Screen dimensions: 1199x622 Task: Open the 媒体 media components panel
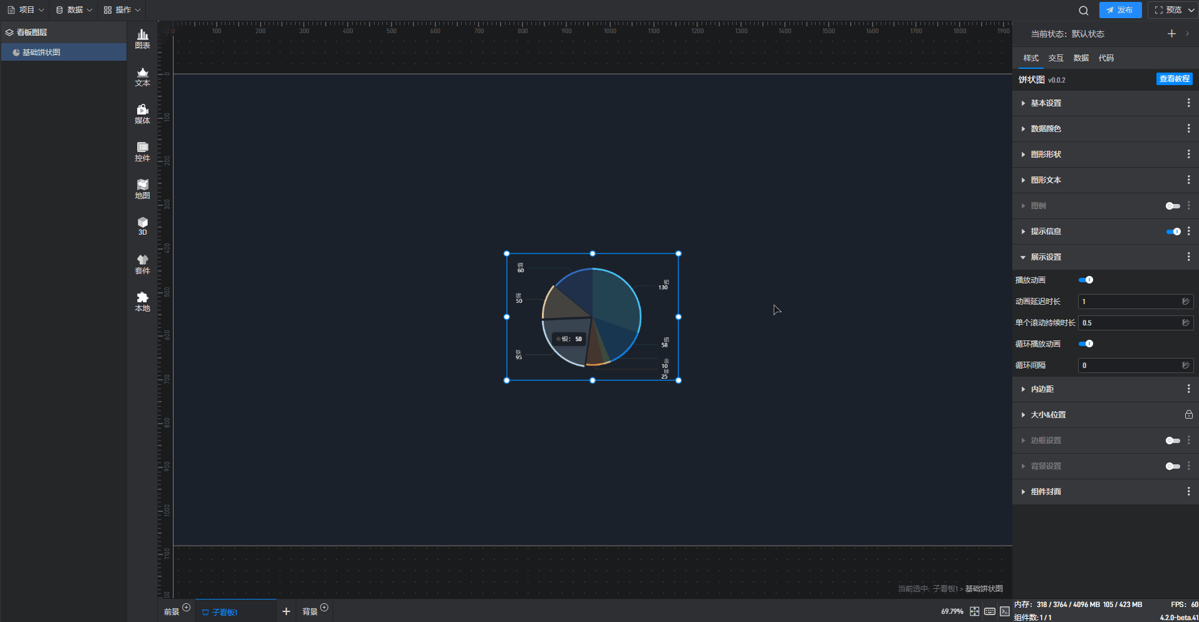[x=142, y=115]
